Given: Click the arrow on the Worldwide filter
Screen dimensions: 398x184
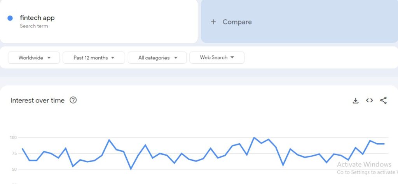Looking at the screenshot, I should 49,58.
